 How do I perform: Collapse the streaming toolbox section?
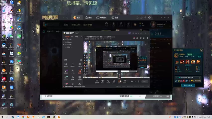(x=81, y=60)
